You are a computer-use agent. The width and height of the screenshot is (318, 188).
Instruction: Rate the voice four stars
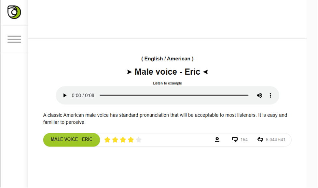pos(131,140)
